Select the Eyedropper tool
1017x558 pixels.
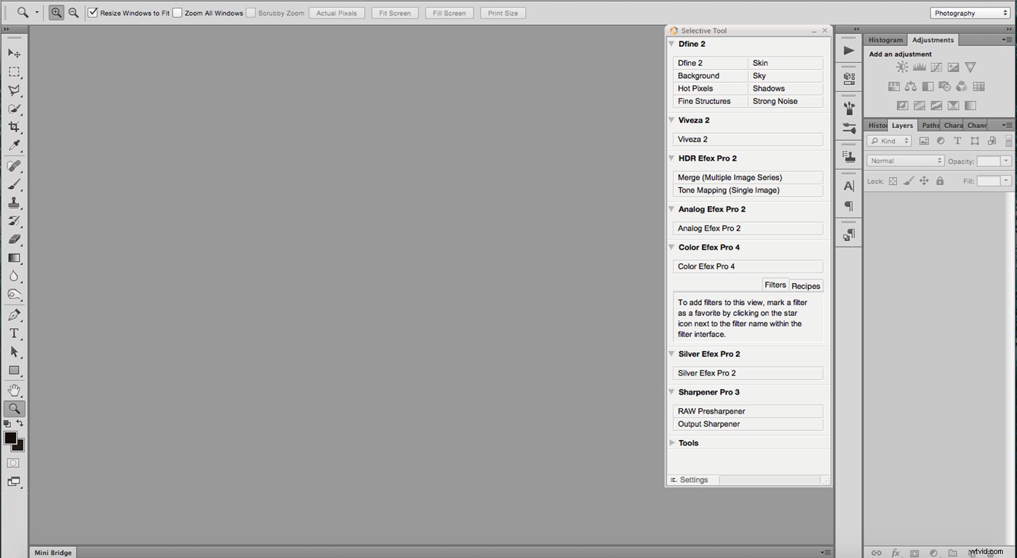pyautogui.click(x=14, y=145)
